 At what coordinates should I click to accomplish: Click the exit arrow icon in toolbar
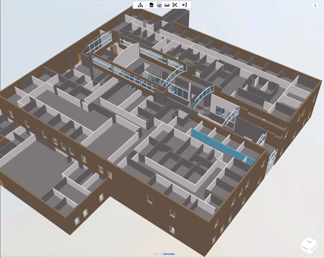[x=184, y=5]
